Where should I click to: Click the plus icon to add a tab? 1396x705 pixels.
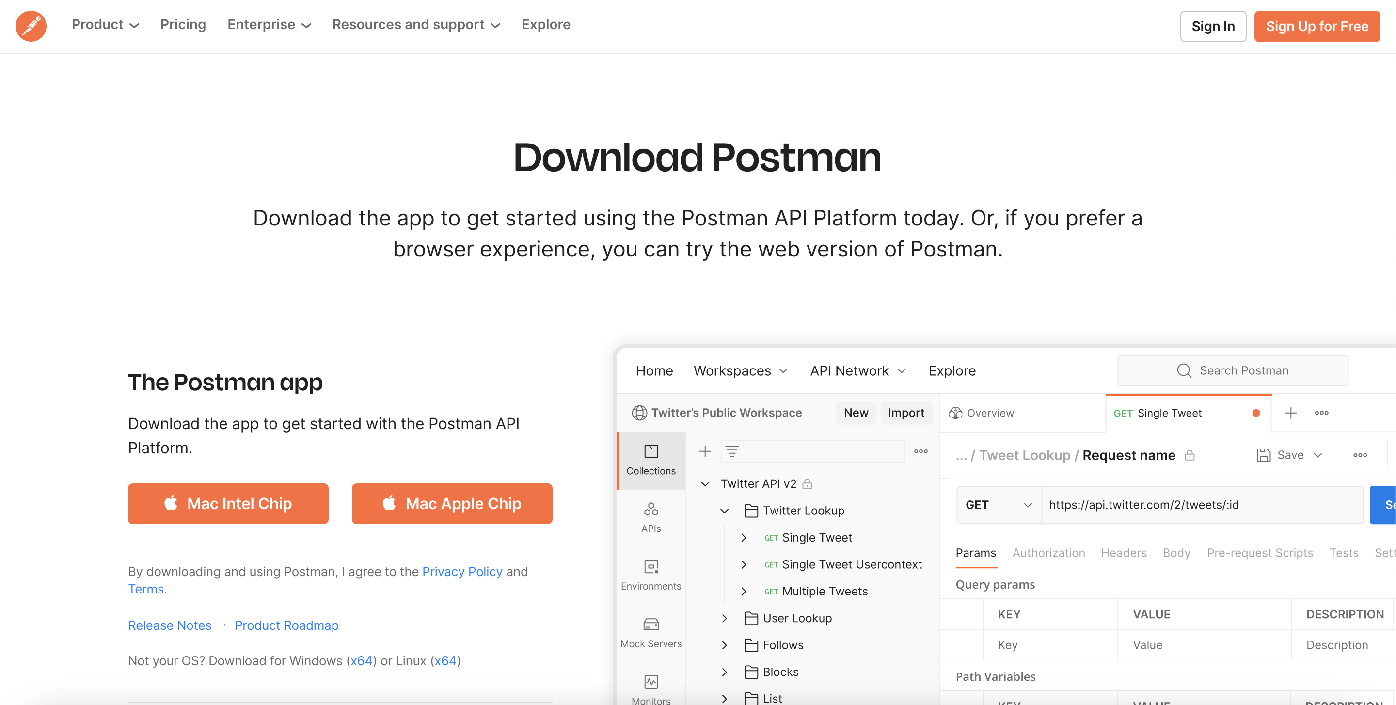[1290, 413]
